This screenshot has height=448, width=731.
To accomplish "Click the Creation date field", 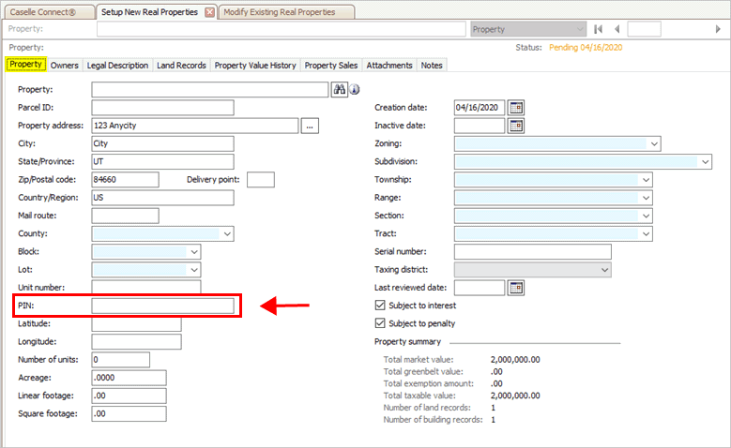I will 480,108.
